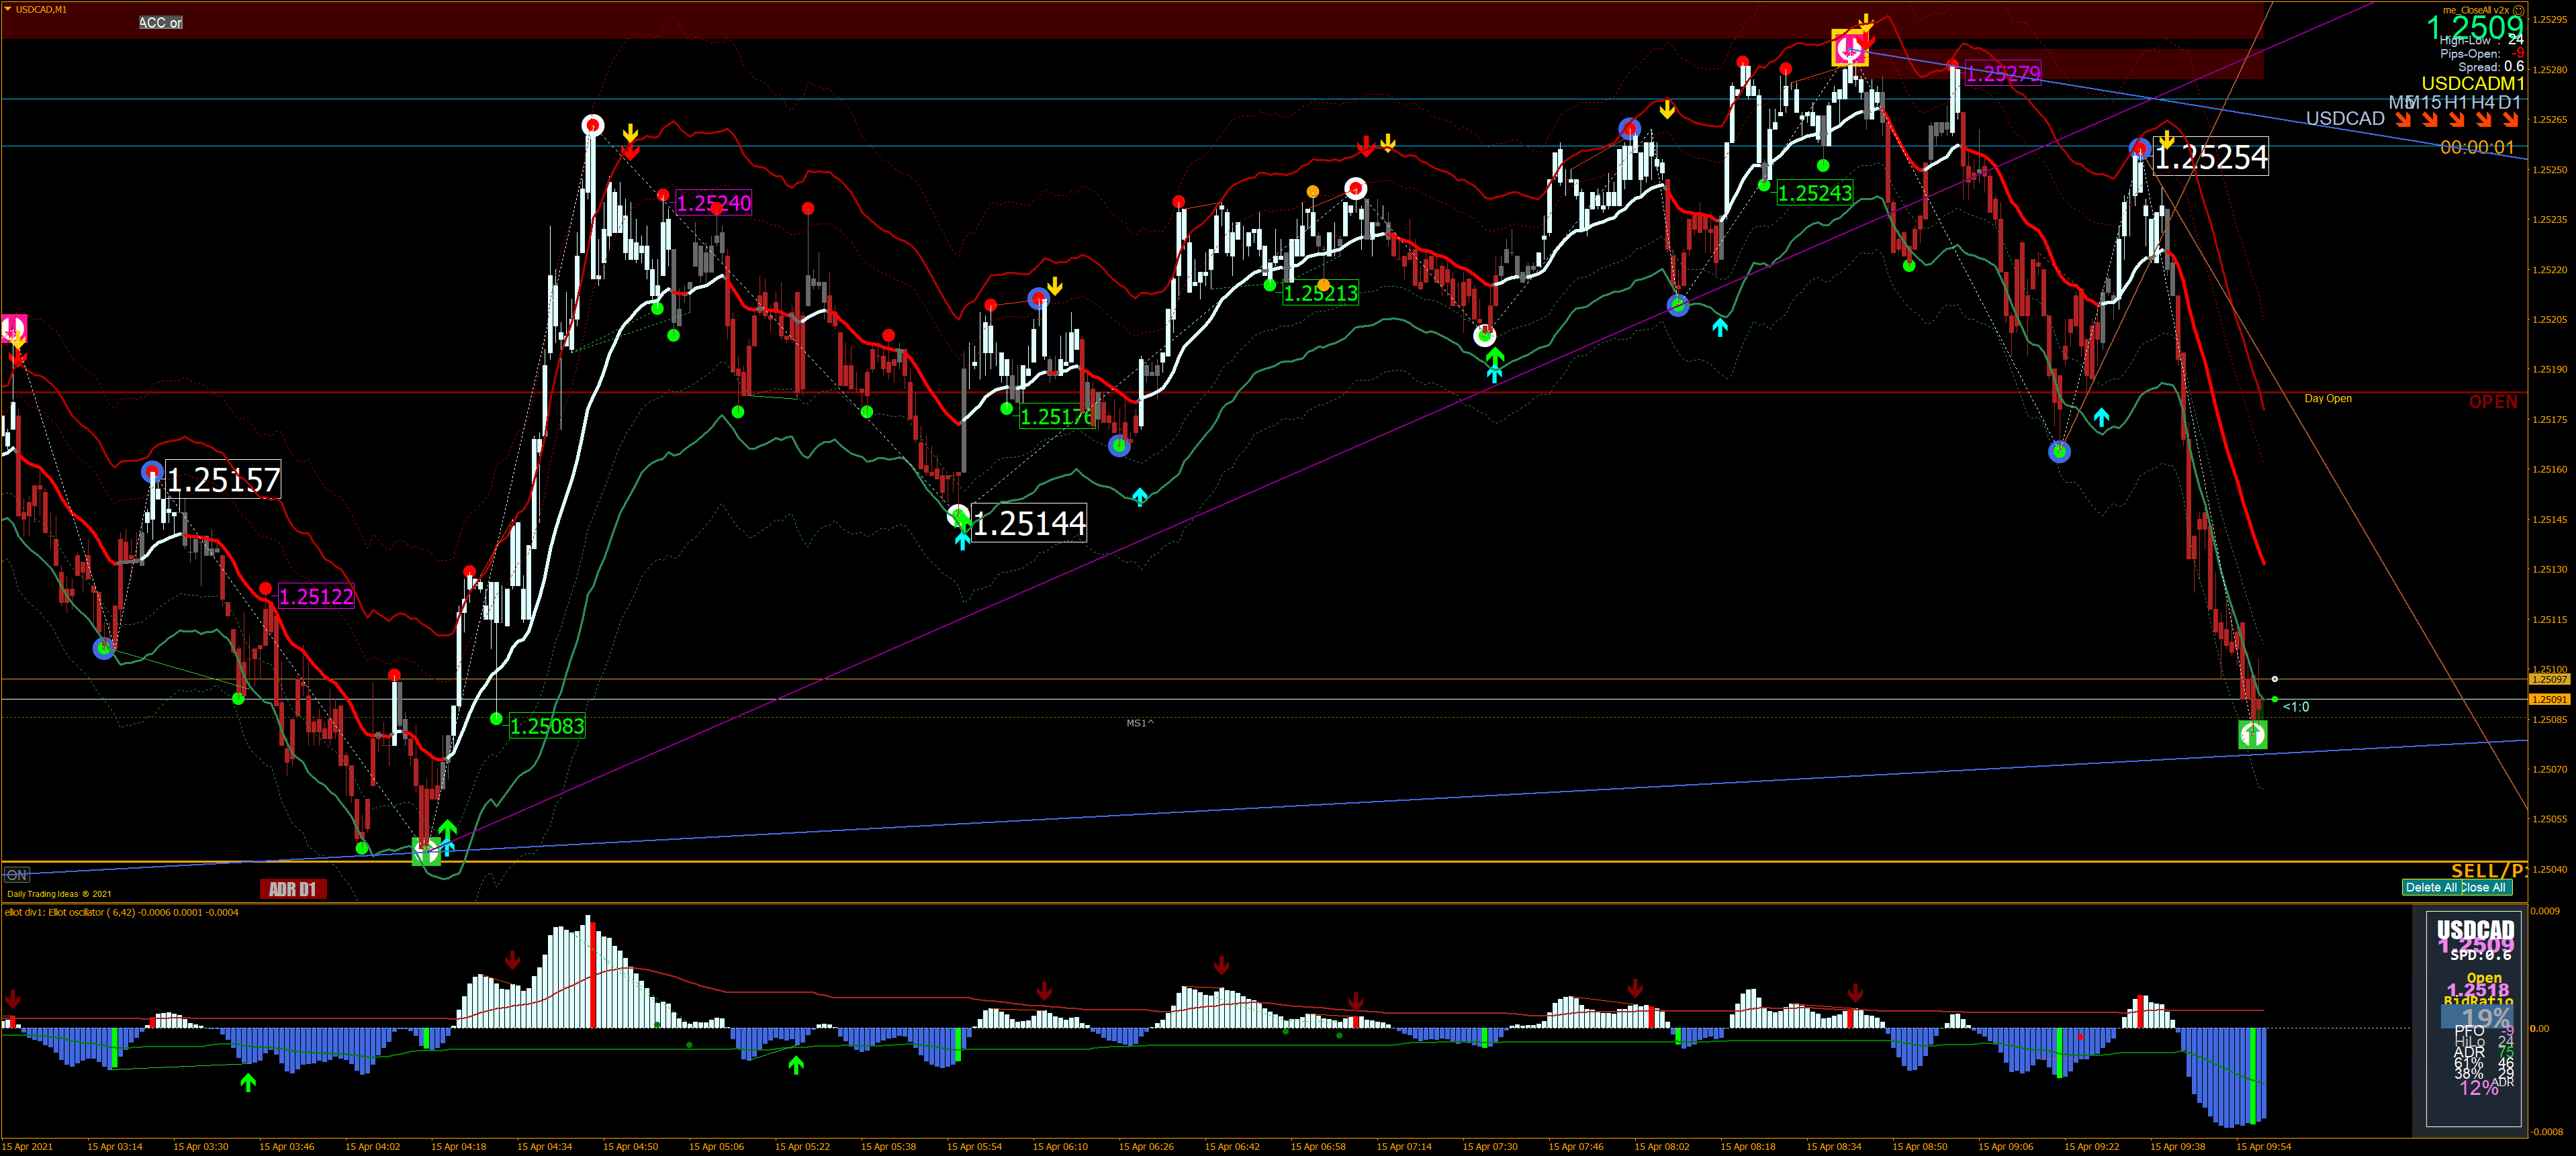Click the D1 timeframe label
This screenshot has height=1156, width=2576.
click(2509, 102)
